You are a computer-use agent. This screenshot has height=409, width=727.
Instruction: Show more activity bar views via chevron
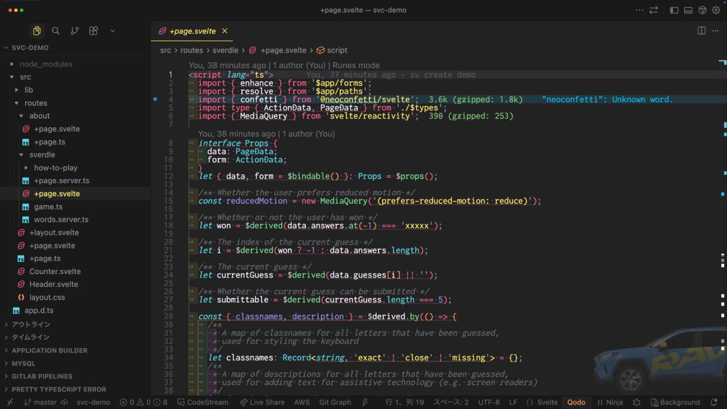tap(113, 31)
